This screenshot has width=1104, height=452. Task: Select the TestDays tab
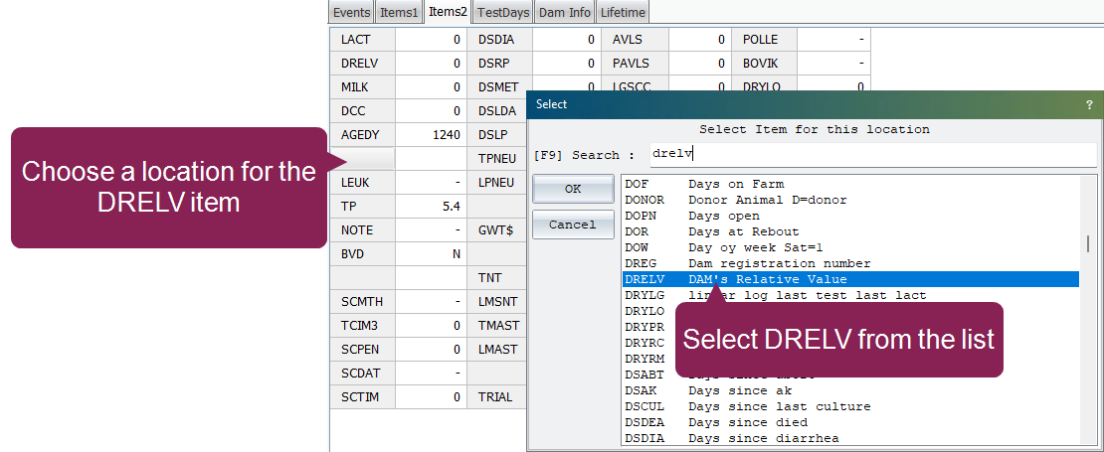pos(502,12)
